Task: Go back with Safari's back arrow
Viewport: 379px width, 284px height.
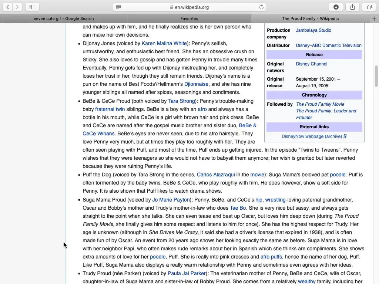Action: [8, 7]
